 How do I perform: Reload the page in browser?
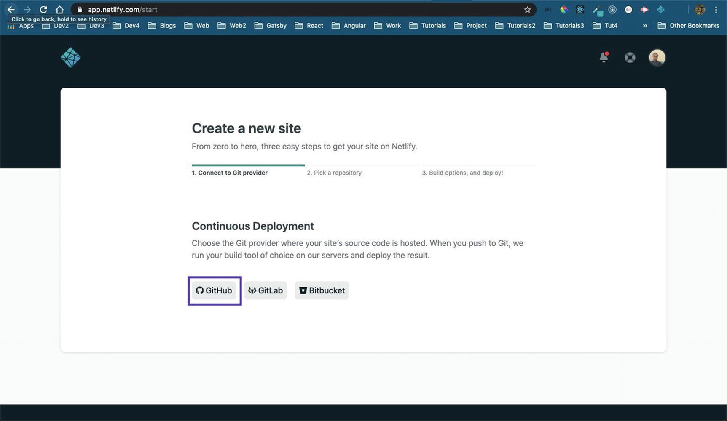pyautogui.click(x=43, y=10)
